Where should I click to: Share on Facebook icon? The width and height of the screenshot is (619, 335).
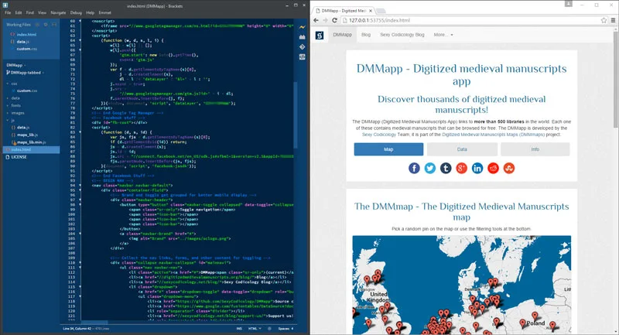click(x=414, y=168)
